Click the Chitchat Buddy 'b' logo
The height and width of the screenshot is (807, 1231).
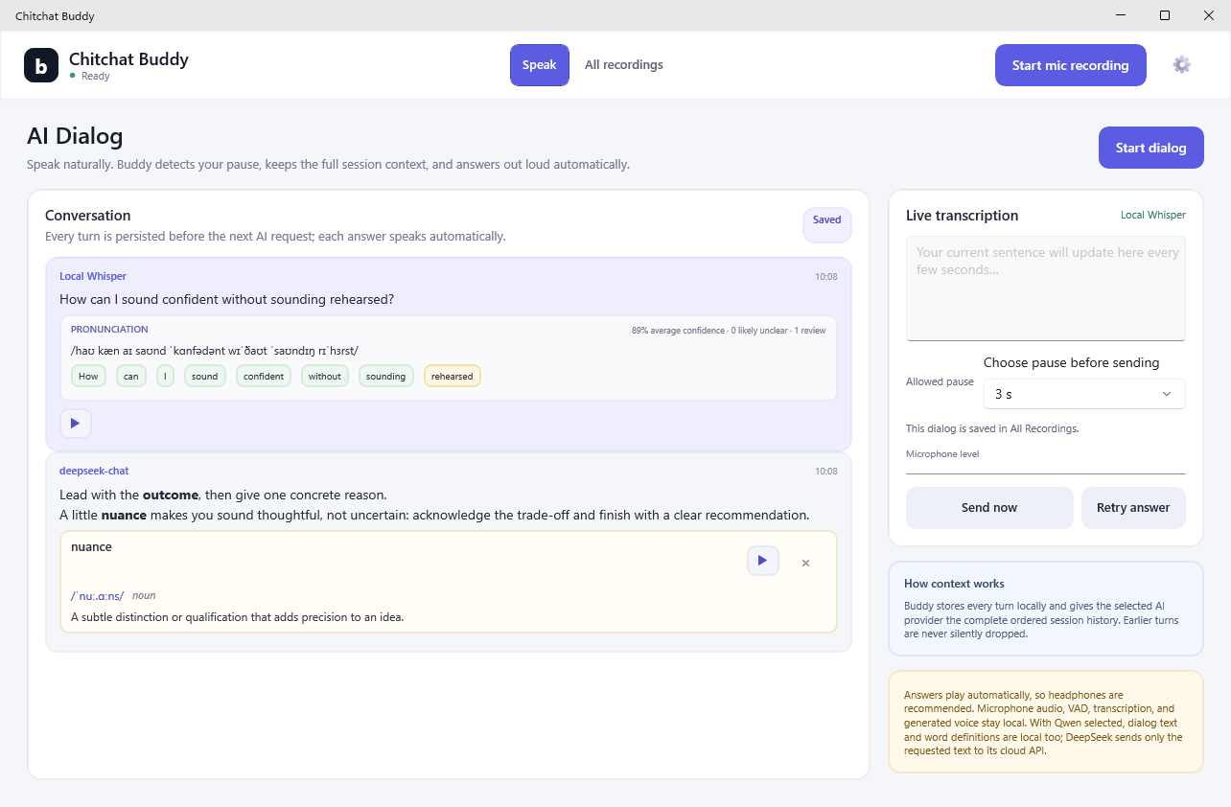(x=41, y=65)
